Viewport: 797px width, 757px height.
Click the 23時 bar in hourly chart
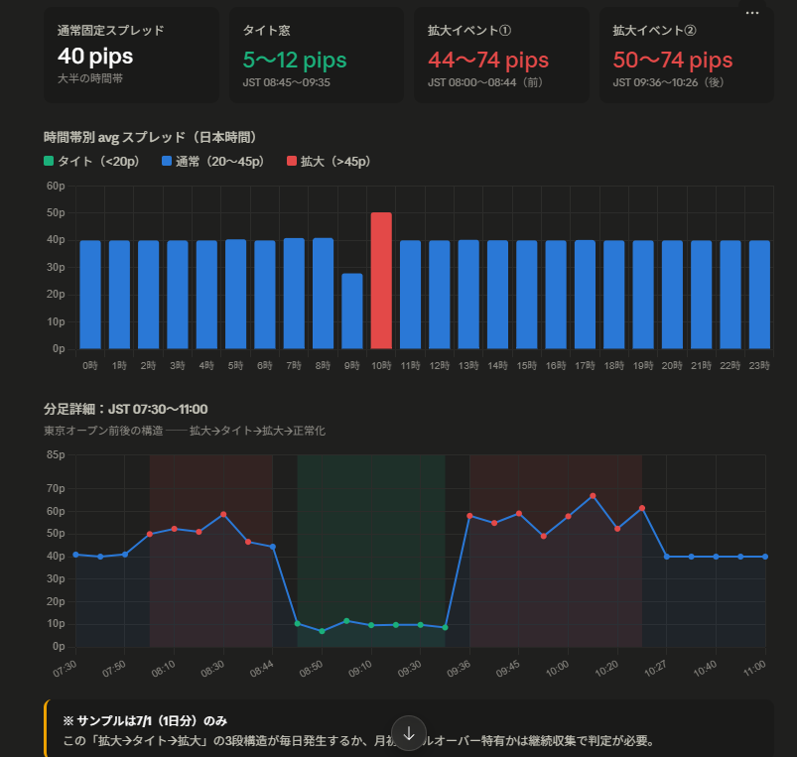pyautogui.click(x=759, y=295)
